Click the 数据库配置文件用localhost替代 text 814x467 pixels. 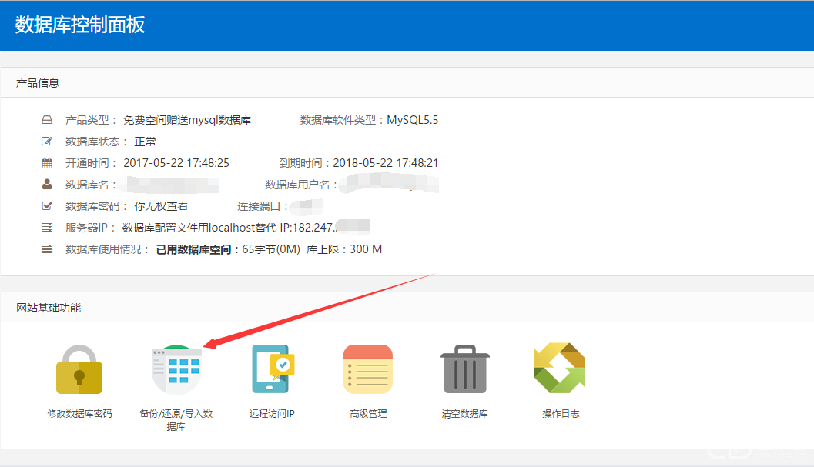(x=199, y=228)
